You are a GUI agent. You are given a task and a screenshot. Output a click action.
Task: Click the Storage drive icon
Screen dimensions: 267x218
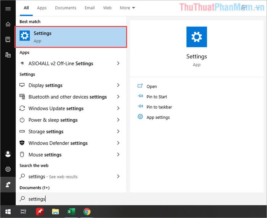coord(22,131)
